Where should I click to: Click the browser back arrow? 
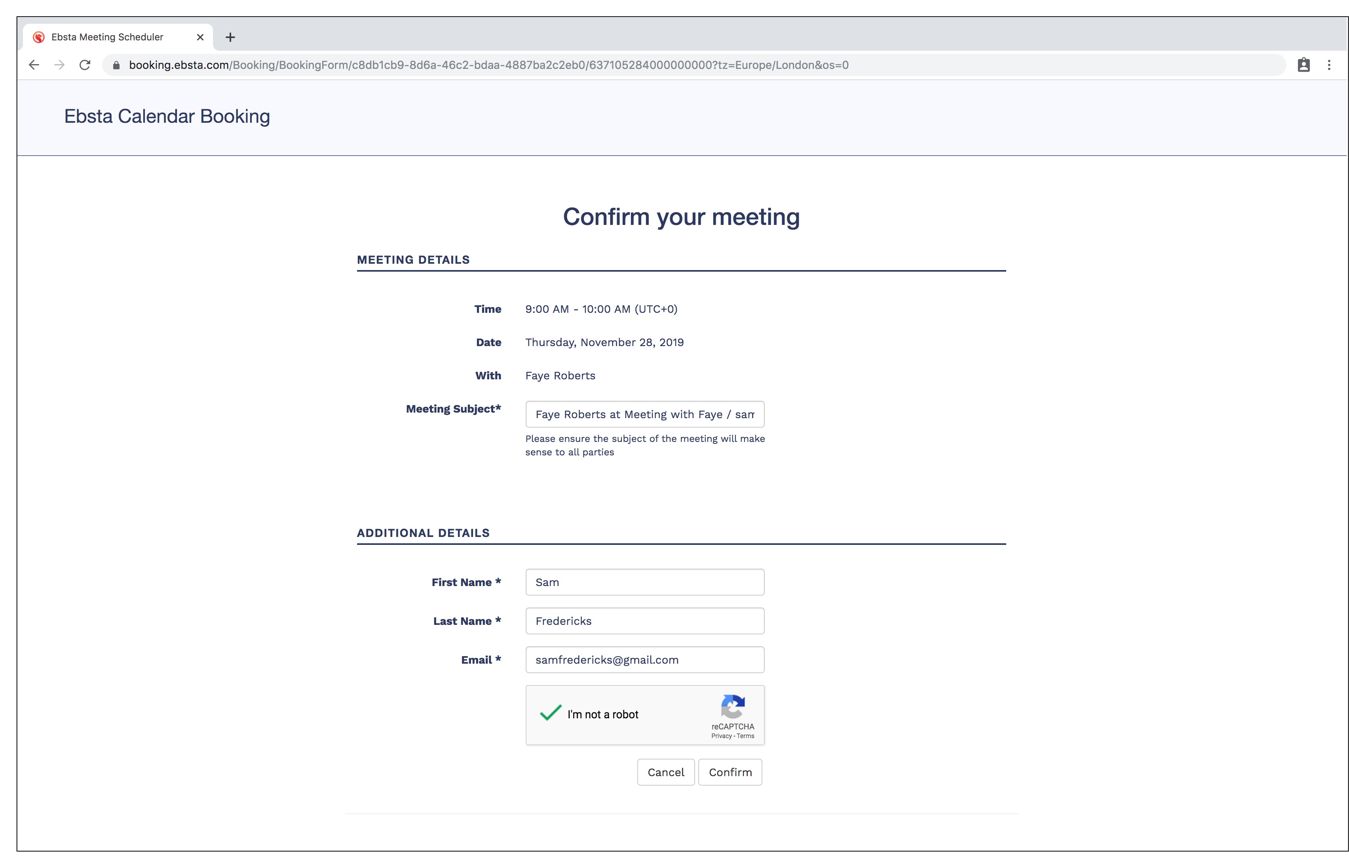(x=34, y=65)
